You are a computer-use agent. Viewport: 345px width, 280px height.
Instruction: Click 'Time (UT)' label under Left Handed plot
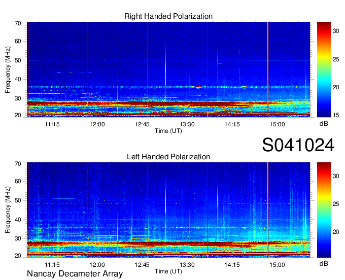168,271
